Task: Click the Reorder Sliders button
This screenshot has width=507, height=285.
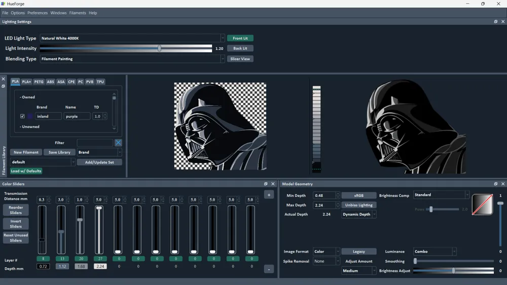Action: click(16, 210)
